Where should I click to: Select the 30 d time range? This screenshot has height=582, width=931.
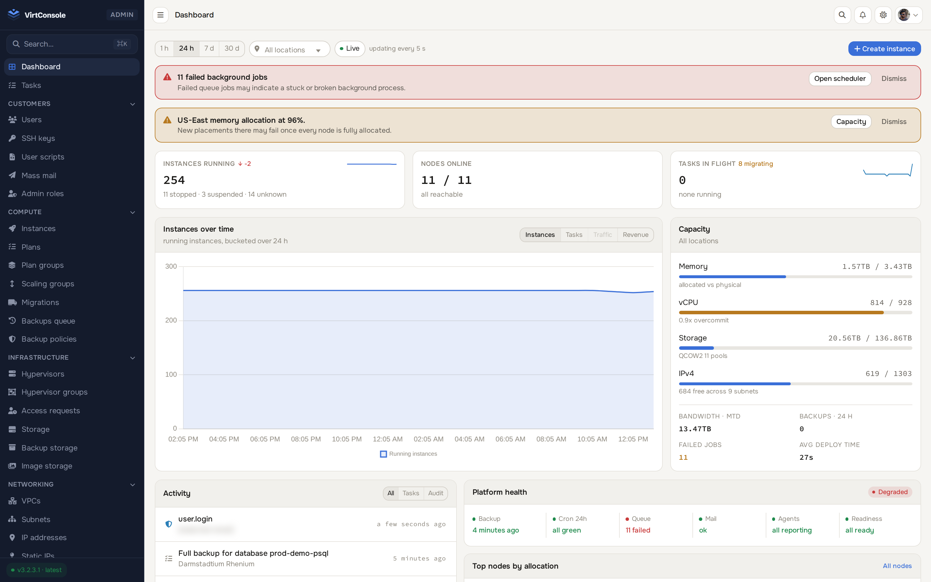[x=232, y=49]
